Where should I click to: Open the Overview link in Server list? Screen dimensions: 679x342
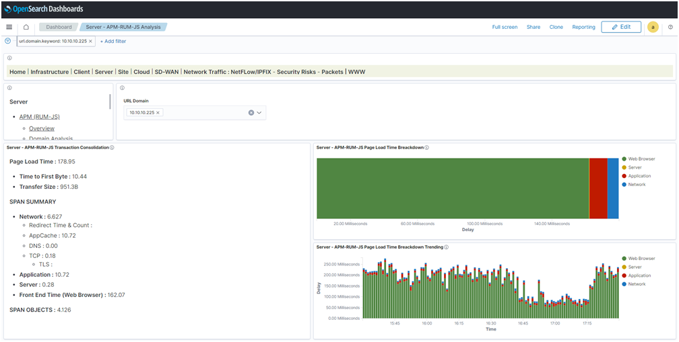[x=42, y=129]
